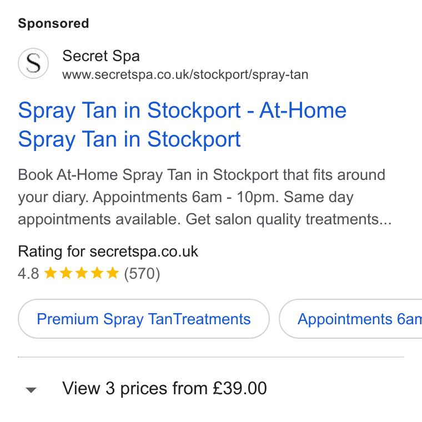Click the 'Rating for secretspa.co.uk' text
Screen dimensions: 422x422
pos(108,252)
